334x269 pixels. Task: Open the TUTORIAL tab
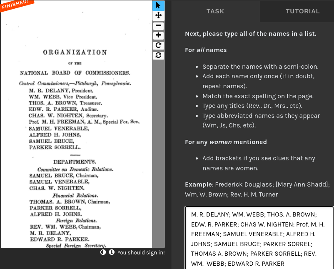[x=302, y=11]
